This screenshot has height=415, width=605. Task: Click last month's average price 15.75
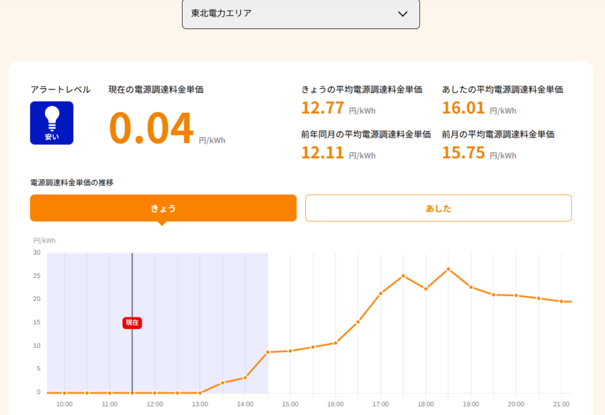[x=463, y=152]
